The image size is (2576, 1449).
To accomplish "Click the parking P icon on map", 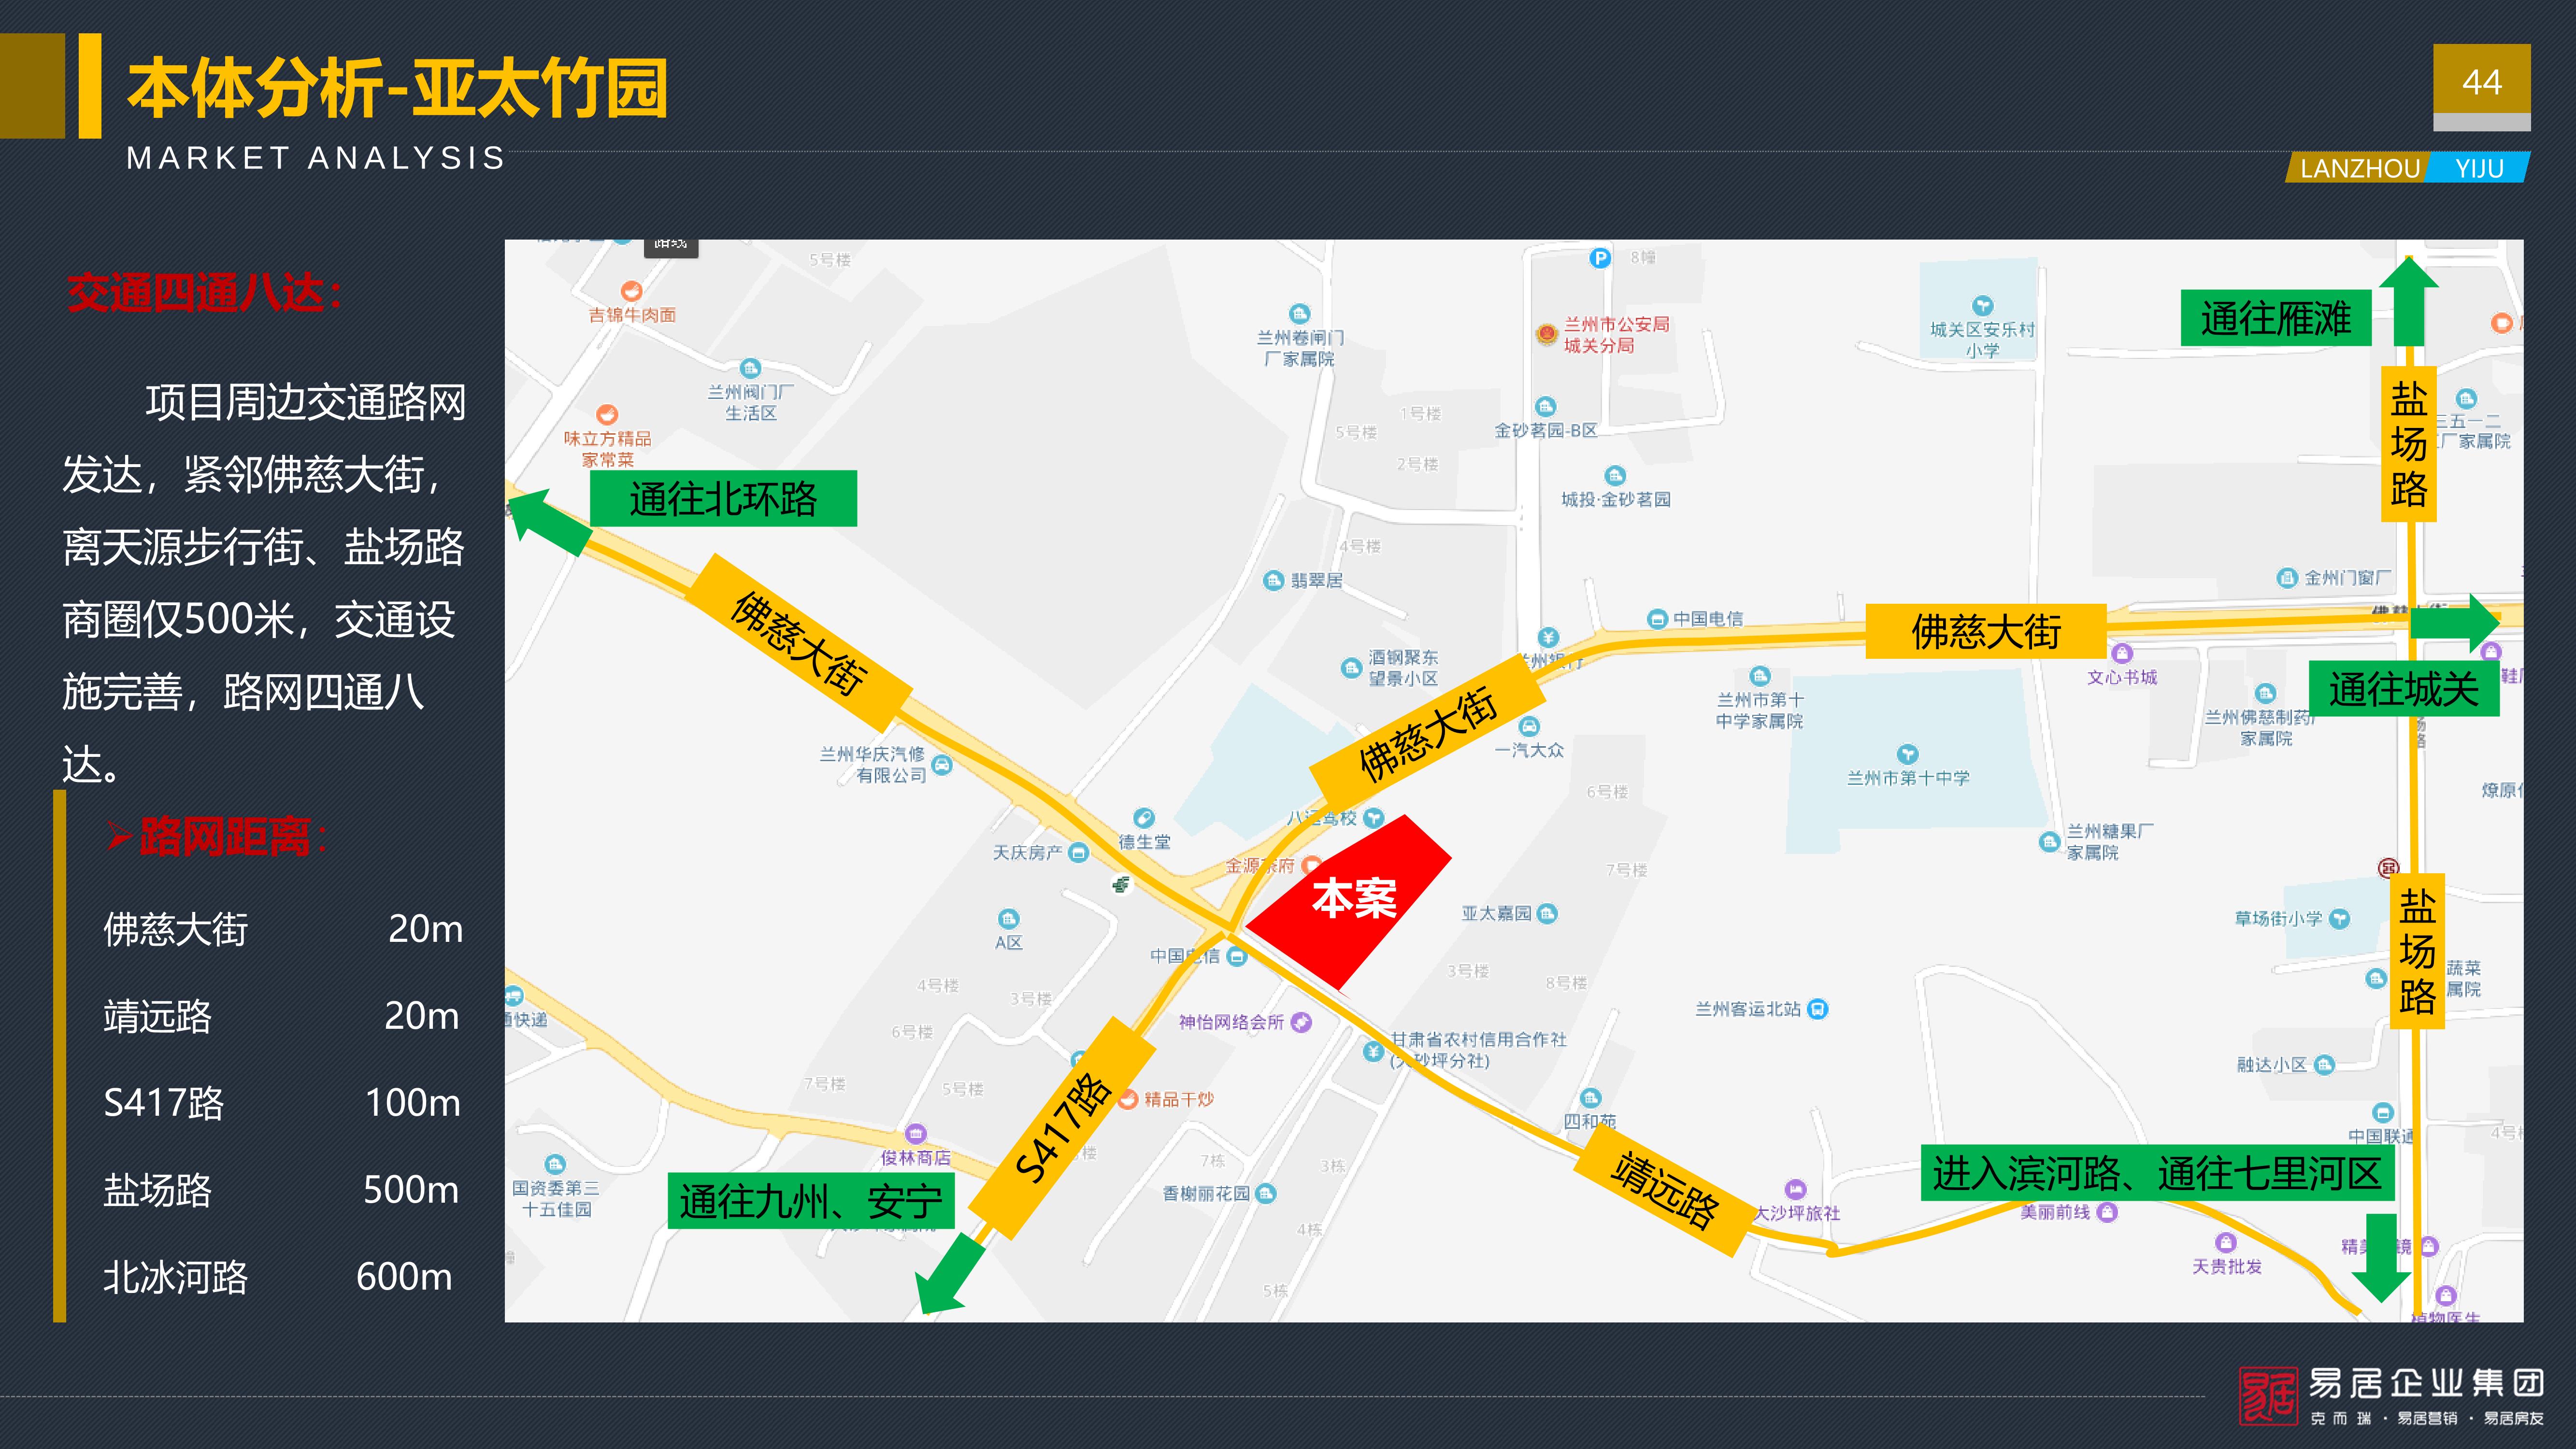I will 1600,258.
